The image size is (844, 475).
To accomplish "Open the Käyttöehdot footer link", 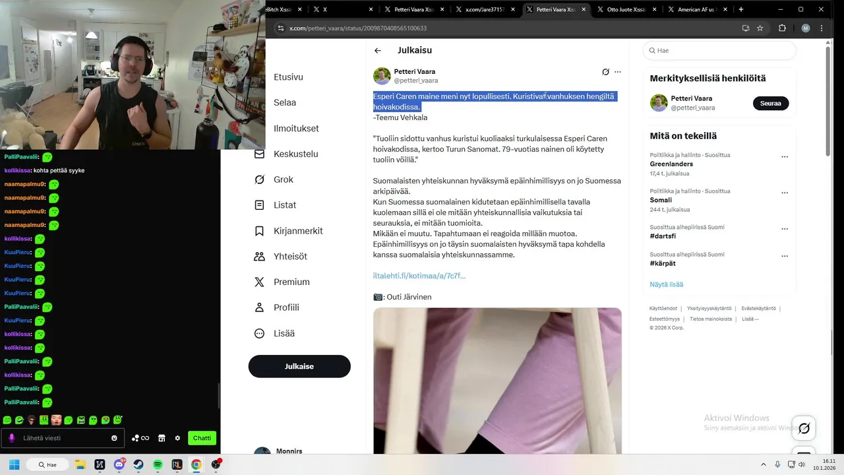I will coord(663,308).
